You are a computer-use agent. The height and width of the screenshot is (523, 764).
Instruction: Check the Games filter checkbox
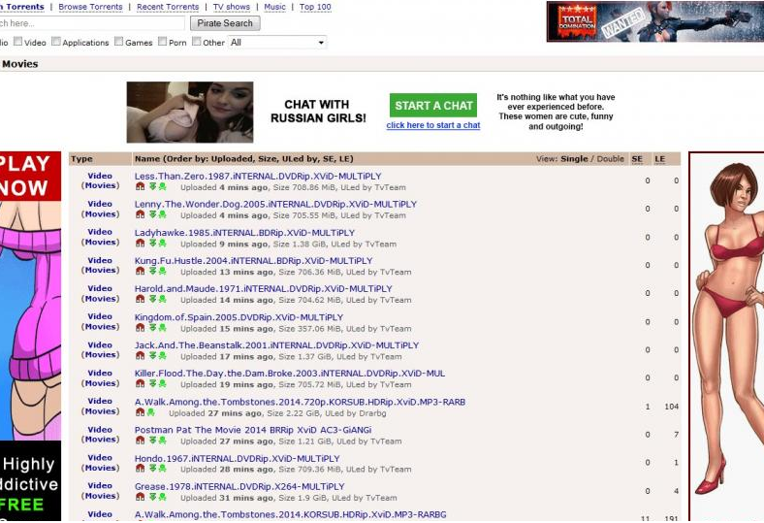(118, 42)
